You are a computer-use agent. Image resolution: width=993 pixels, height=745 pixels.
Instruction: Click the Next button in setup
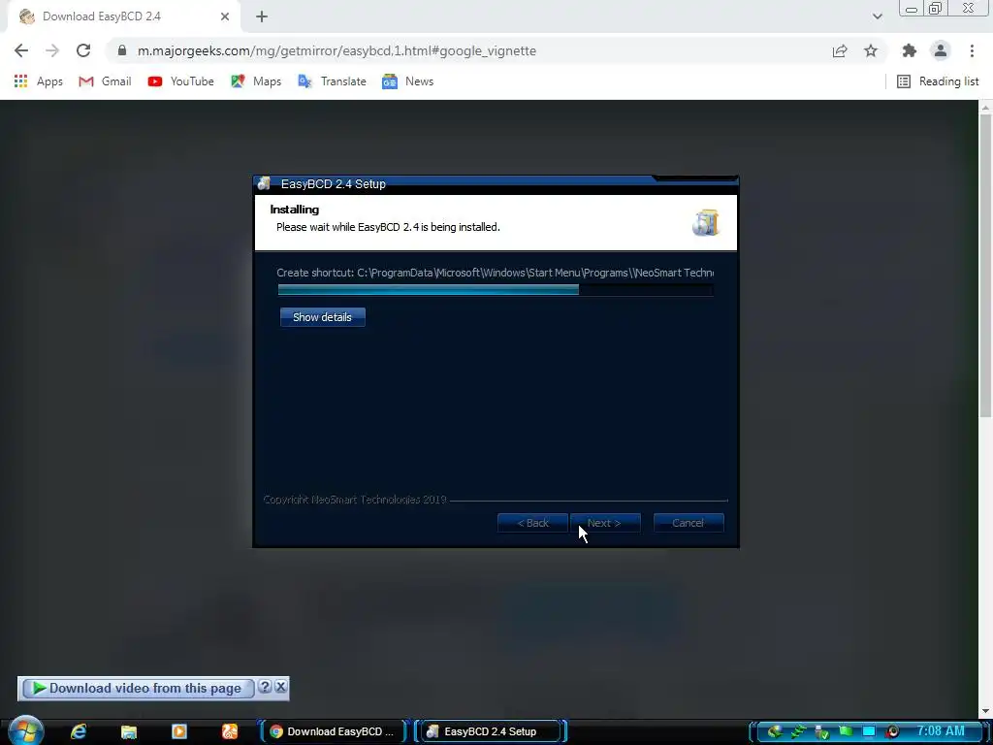(x=605, y=523)
